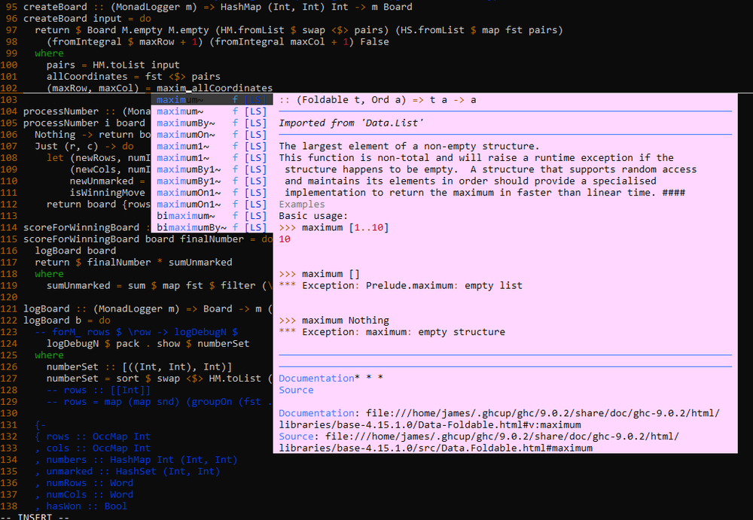Screen dimensions: 753x520
Task: Select the maximumOn1 completion entry
Action: coord(188,192)
